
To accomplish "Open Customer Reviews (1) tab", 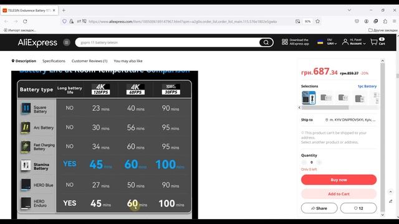I will point(89,61).
